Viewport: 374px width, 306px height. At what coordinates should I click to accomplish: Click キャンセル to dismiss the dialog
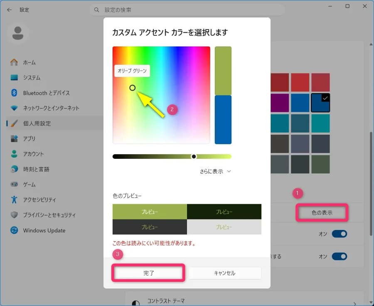click(x=224, y=273)
